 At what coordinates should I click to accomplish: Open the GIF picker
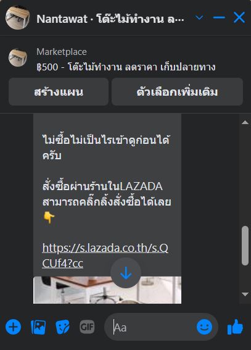coord(87,327)
